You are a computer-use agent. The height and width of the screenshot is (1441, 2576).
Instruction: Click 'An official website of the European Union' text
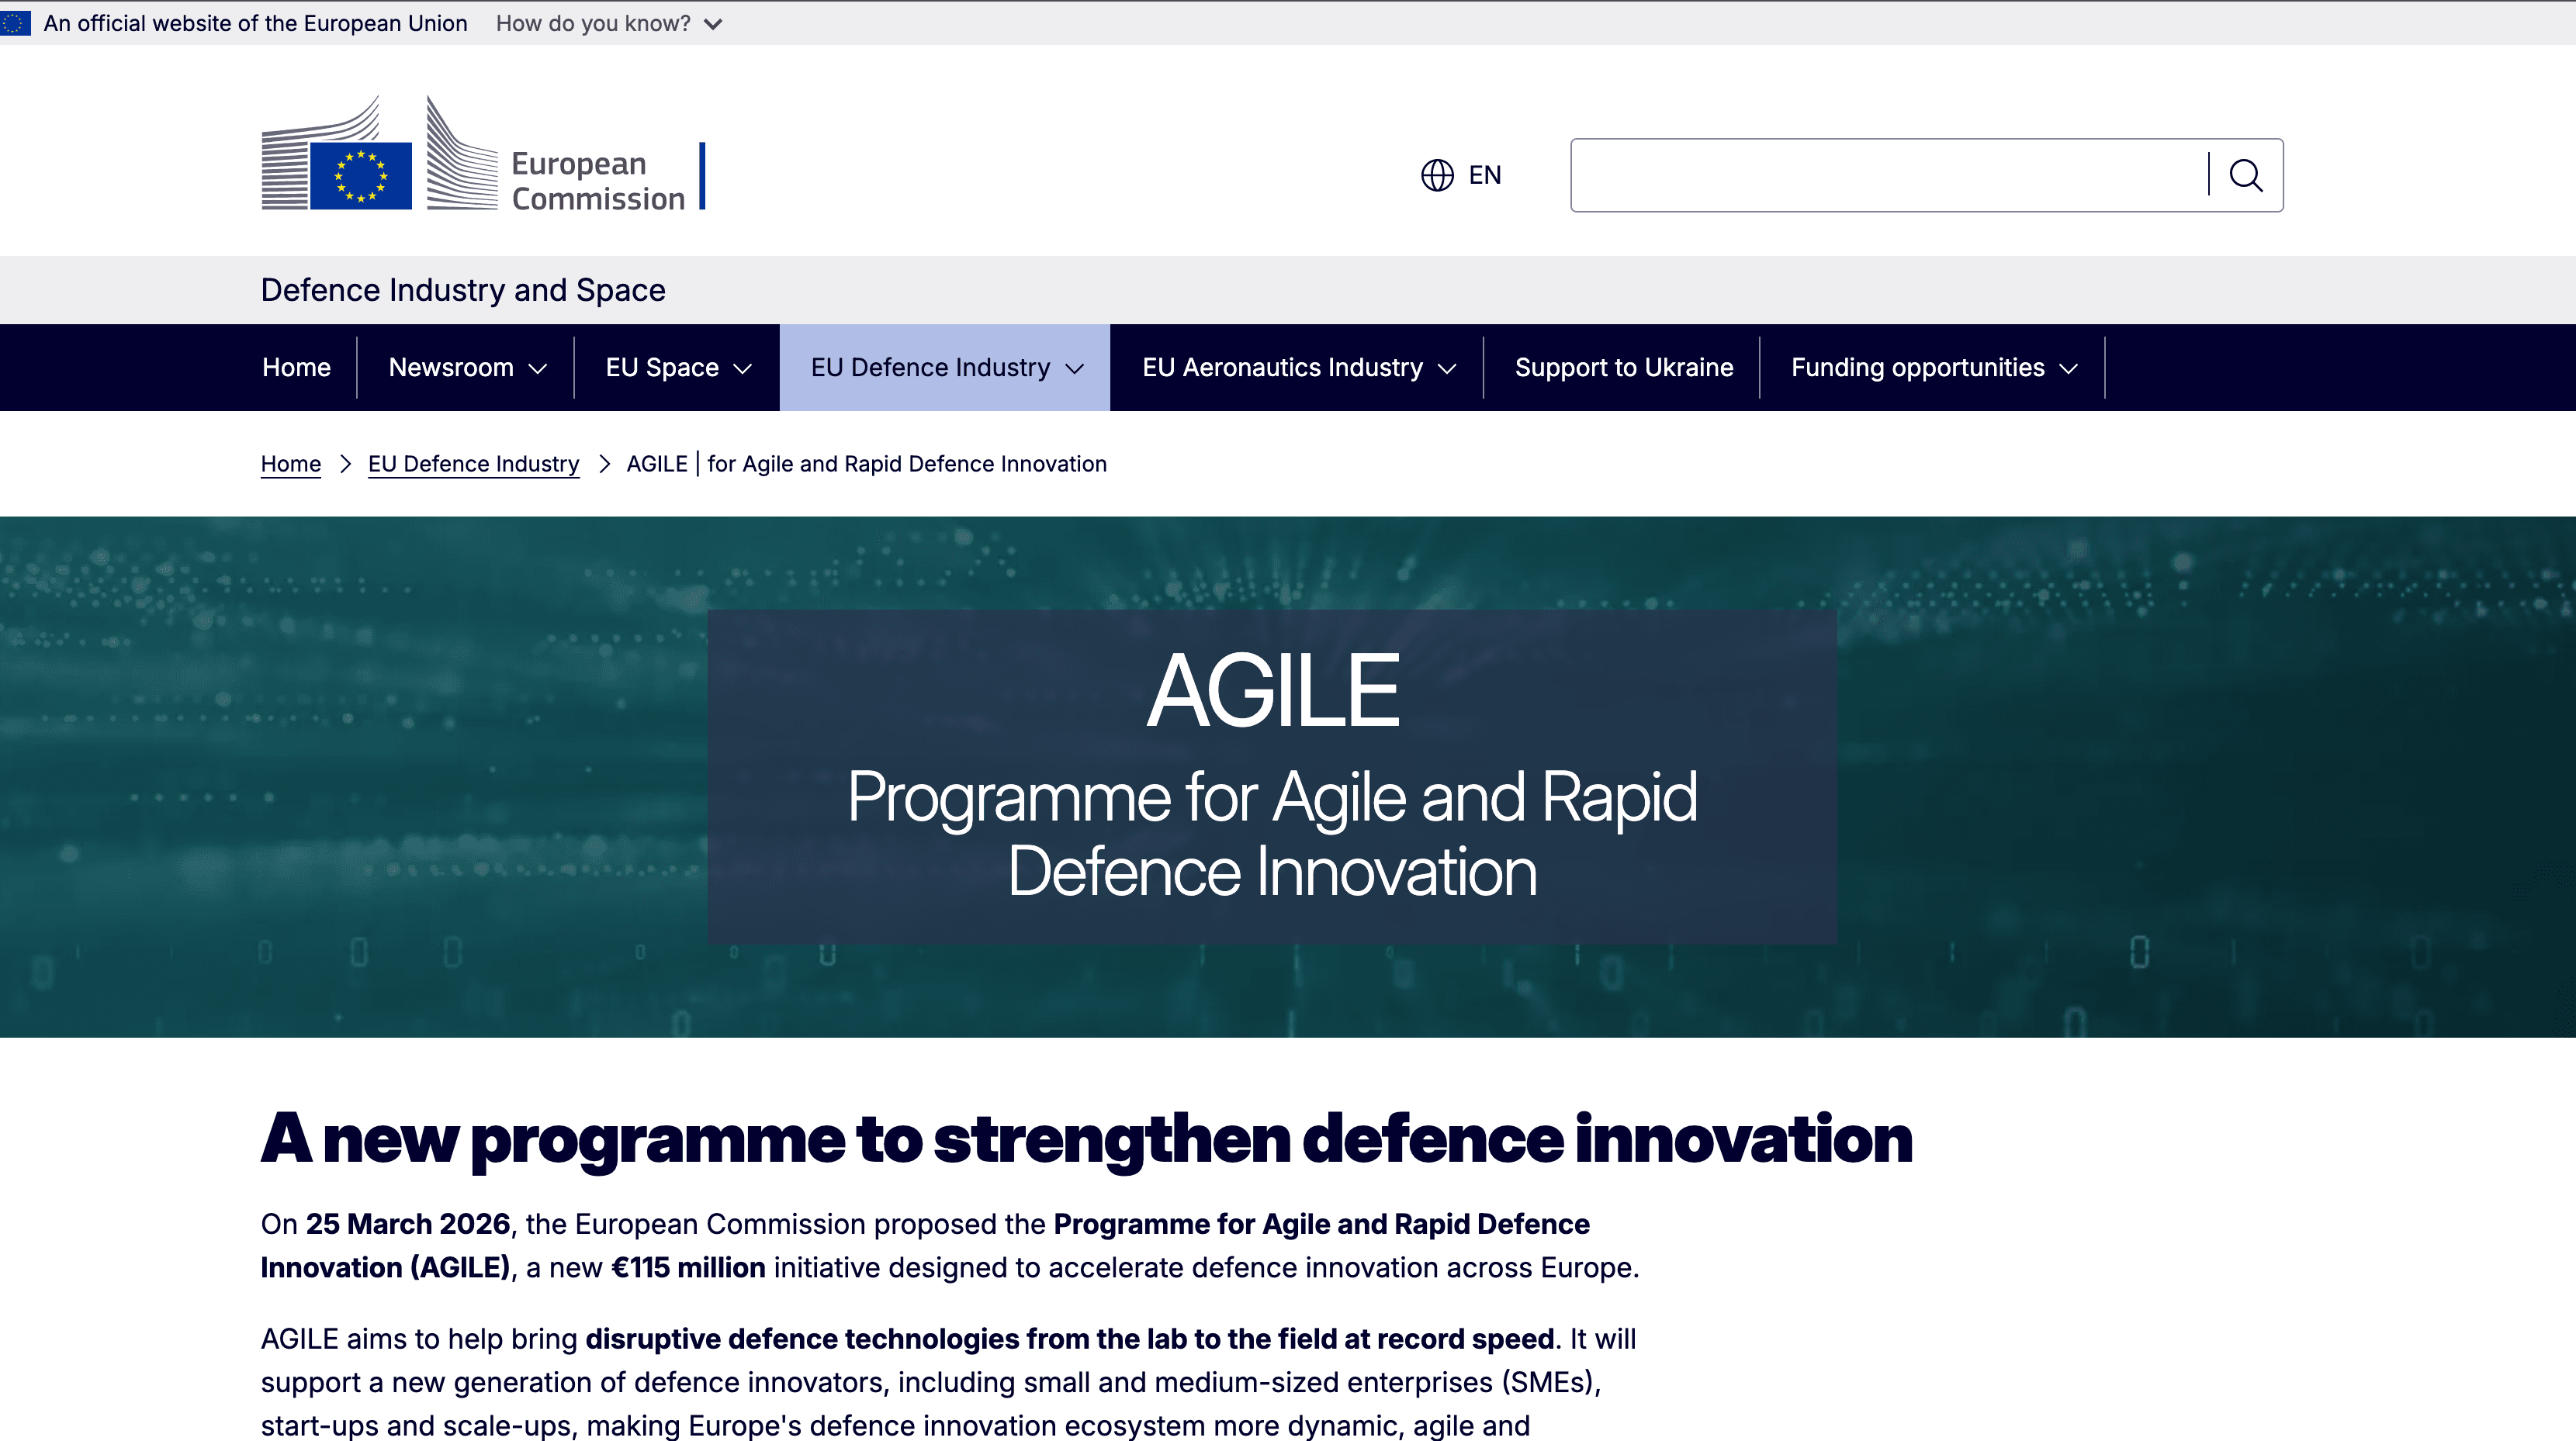255,23
